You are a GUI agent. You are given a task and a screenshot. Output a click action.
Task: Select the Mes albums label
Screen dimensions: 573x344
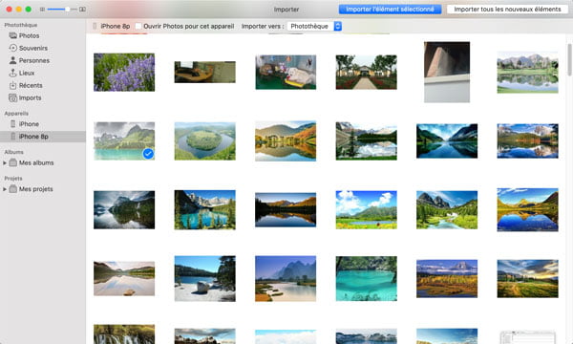36,162
